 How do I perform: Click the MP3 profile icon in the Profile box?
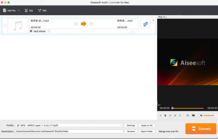click(18, 125)
